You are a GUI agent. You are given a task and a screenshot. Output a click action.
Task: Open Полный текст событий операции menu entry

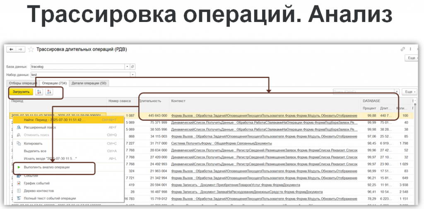(x=68, y=199)
